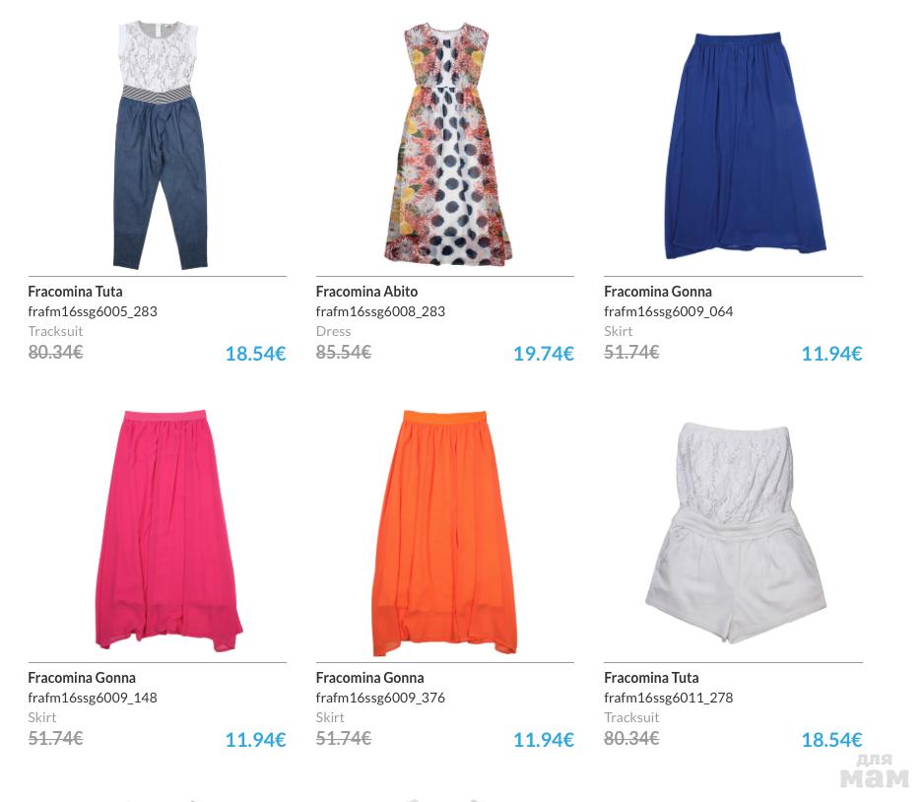Image resolution: width=924 pixels, height=802 pixels.
Task: Open the pink skirt product image
Action: pyautogui.click(x=169, y=530)
